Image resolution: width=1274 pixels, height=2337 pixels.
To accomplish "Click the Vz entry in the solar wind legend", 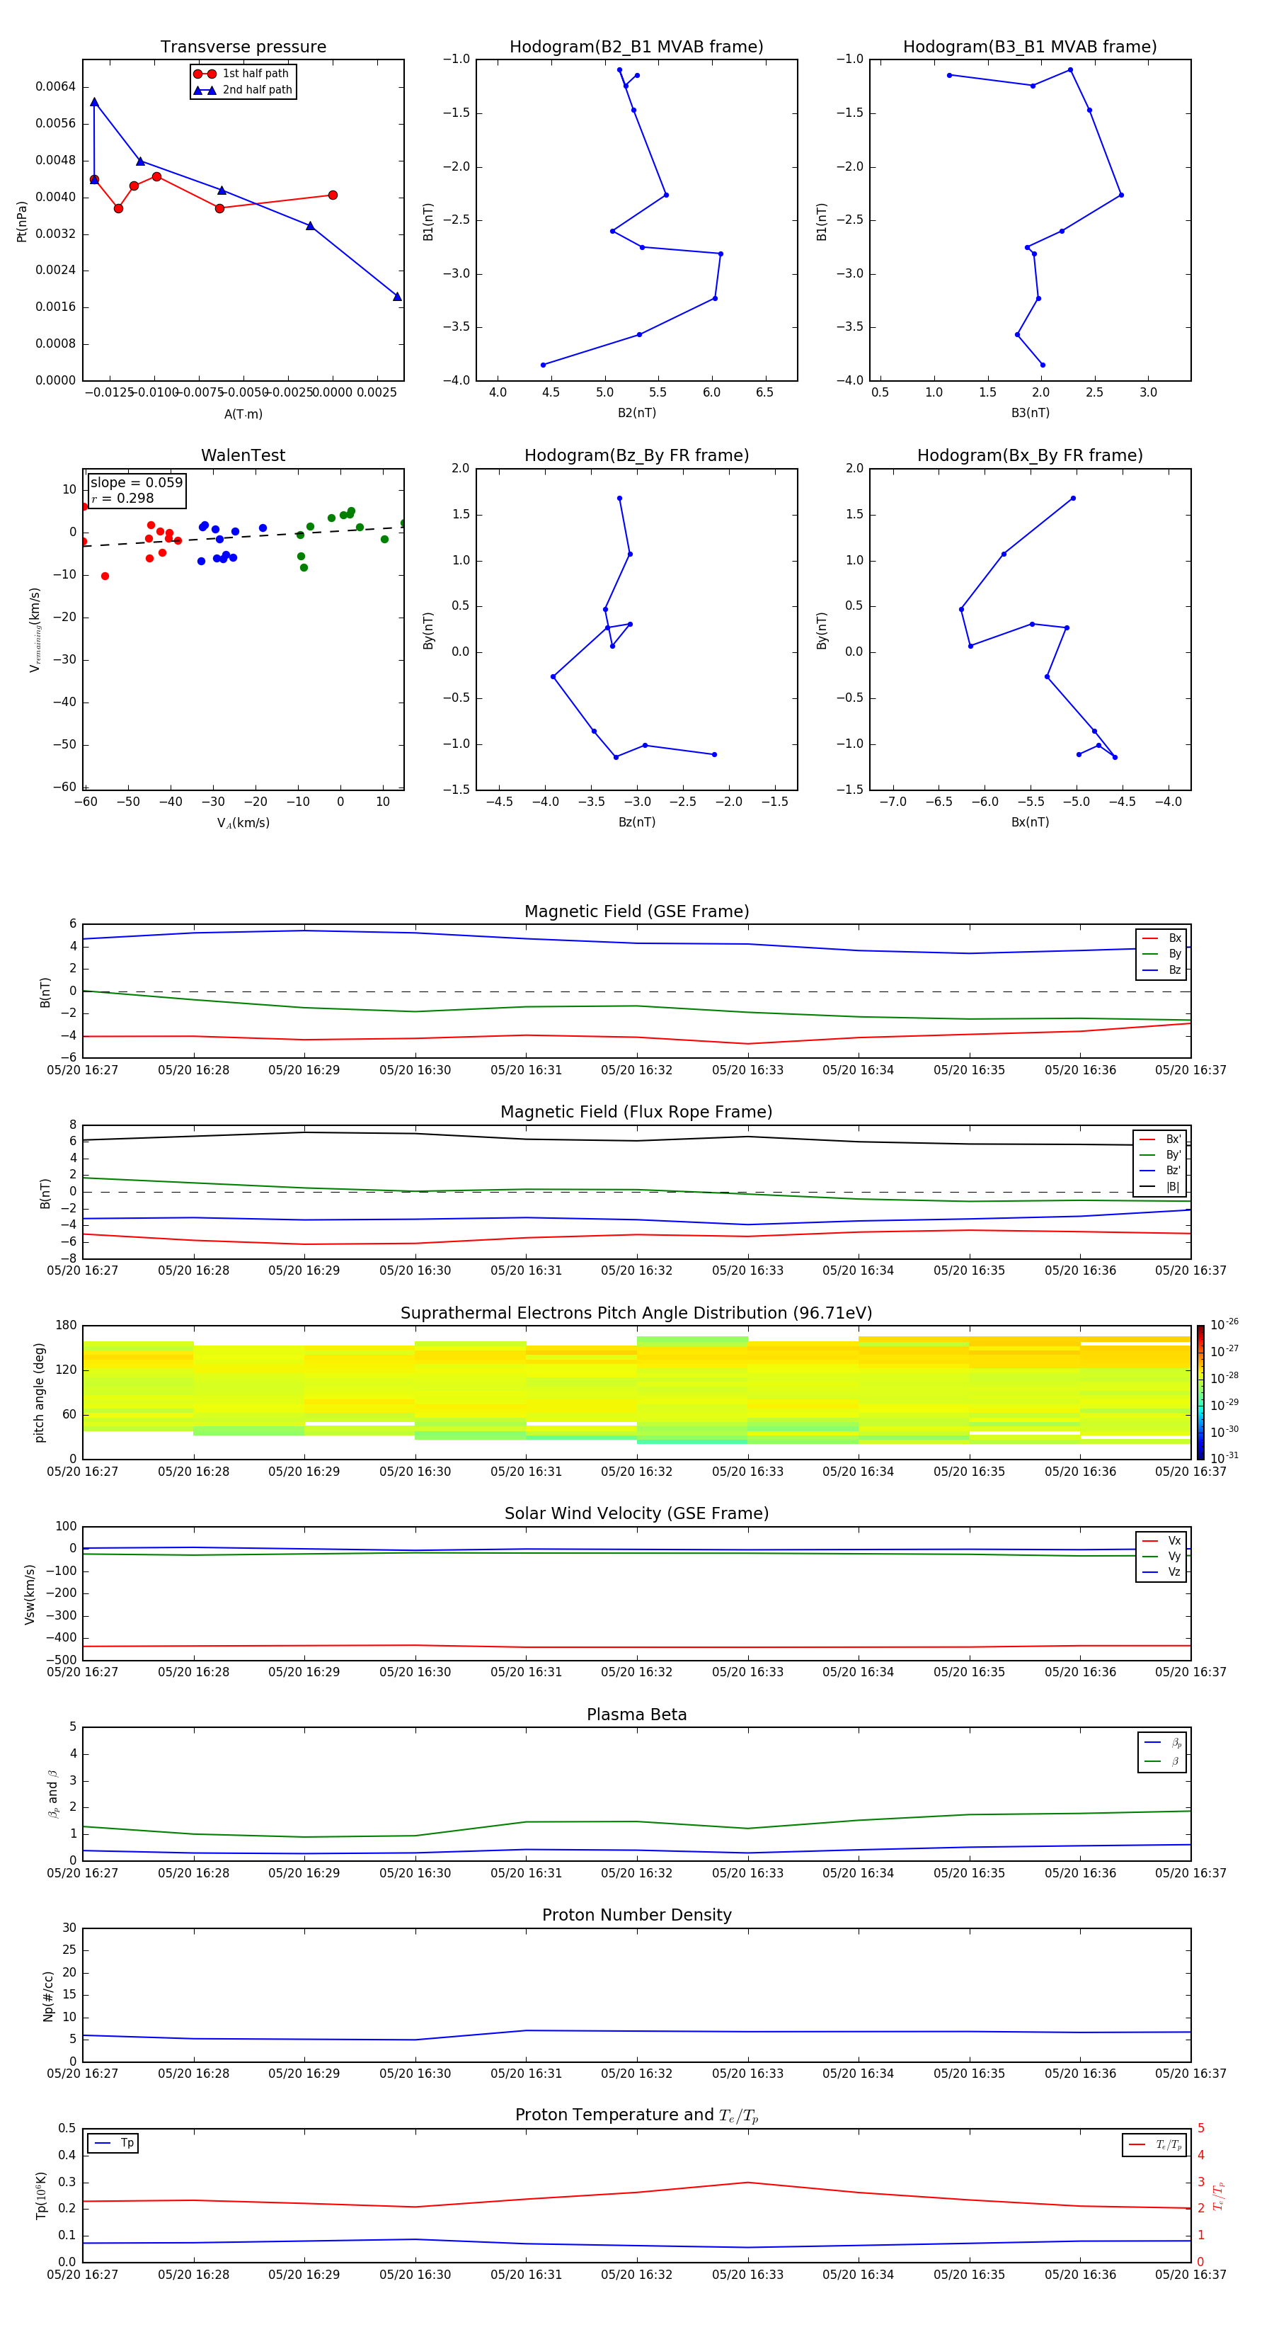I will click(x=1162, y=1572).
